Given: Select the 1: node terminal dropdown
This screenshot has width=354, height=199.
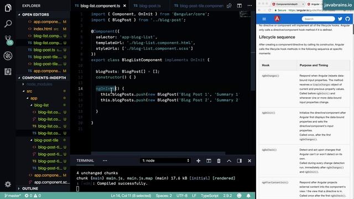Looking at the screenshot, I should point(165,161).
